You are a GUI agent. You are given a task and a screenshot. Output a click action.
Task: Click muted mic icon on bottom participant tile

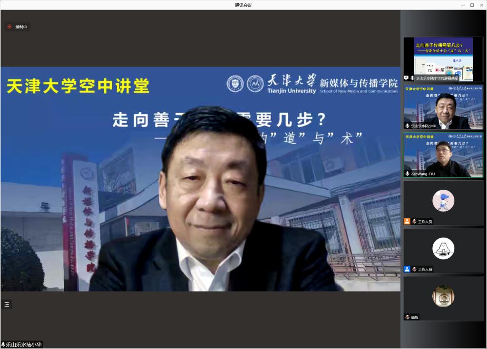click(x=408, y=317)
